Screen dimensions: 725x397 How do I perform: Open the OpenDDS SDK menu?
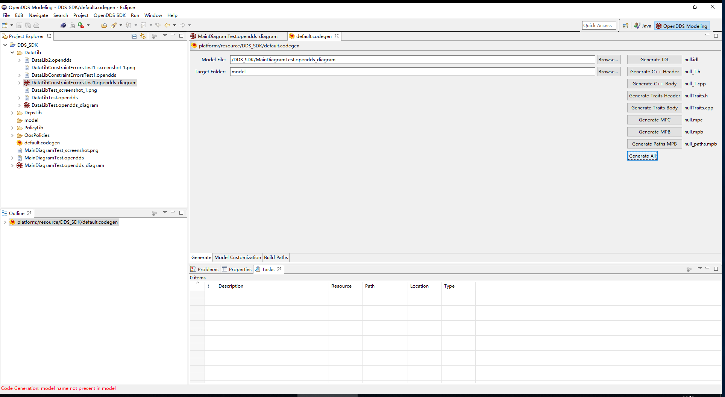109,15
